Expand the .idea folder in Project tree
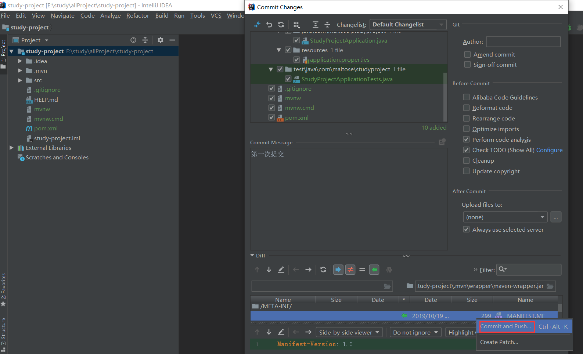 (x=20, y=61)
